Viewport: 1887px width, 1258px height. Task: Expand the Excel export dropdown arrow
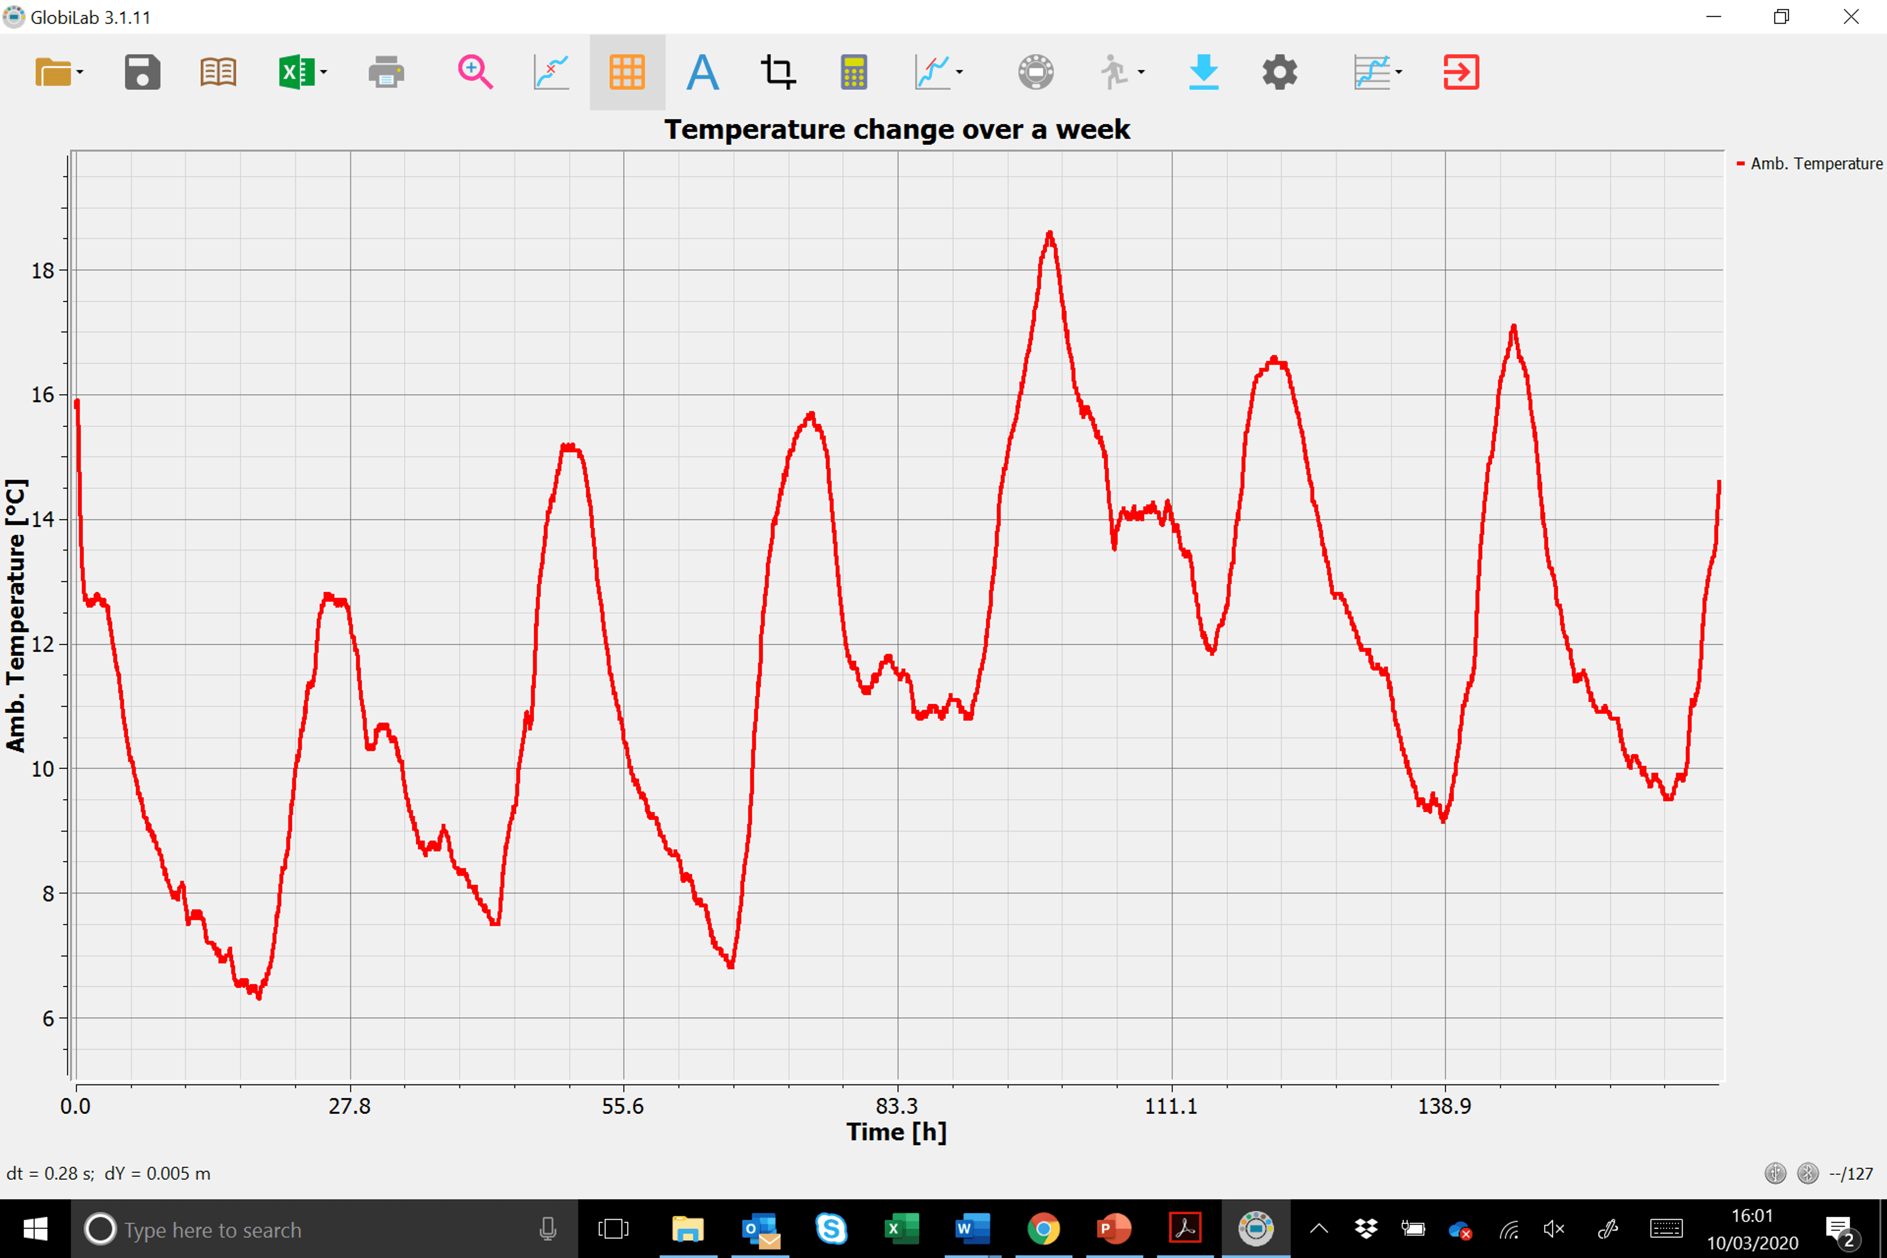pos(323,72)
